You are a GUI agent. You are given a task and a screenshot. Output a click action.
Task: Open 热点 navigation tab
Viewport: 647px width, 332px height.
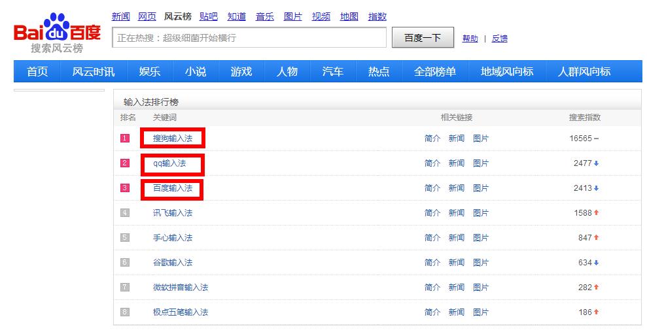pos(378,71)
